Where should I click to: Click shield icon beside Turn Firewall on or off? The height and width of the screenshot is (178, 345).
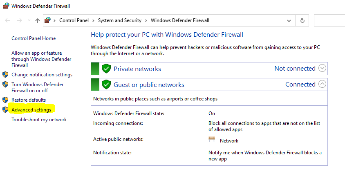5,85
